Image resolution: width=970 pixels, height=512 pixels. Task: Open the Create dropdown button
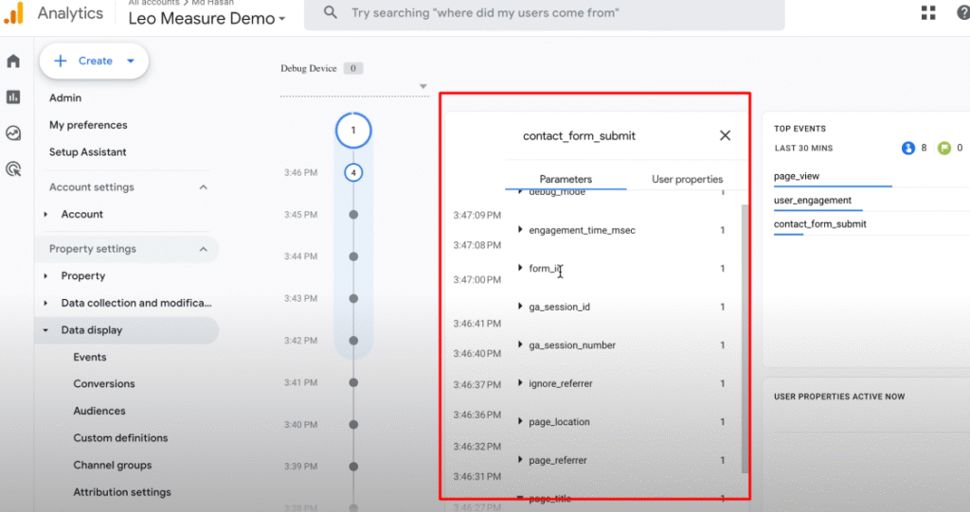pyautogui.click(x=94, y=61)
